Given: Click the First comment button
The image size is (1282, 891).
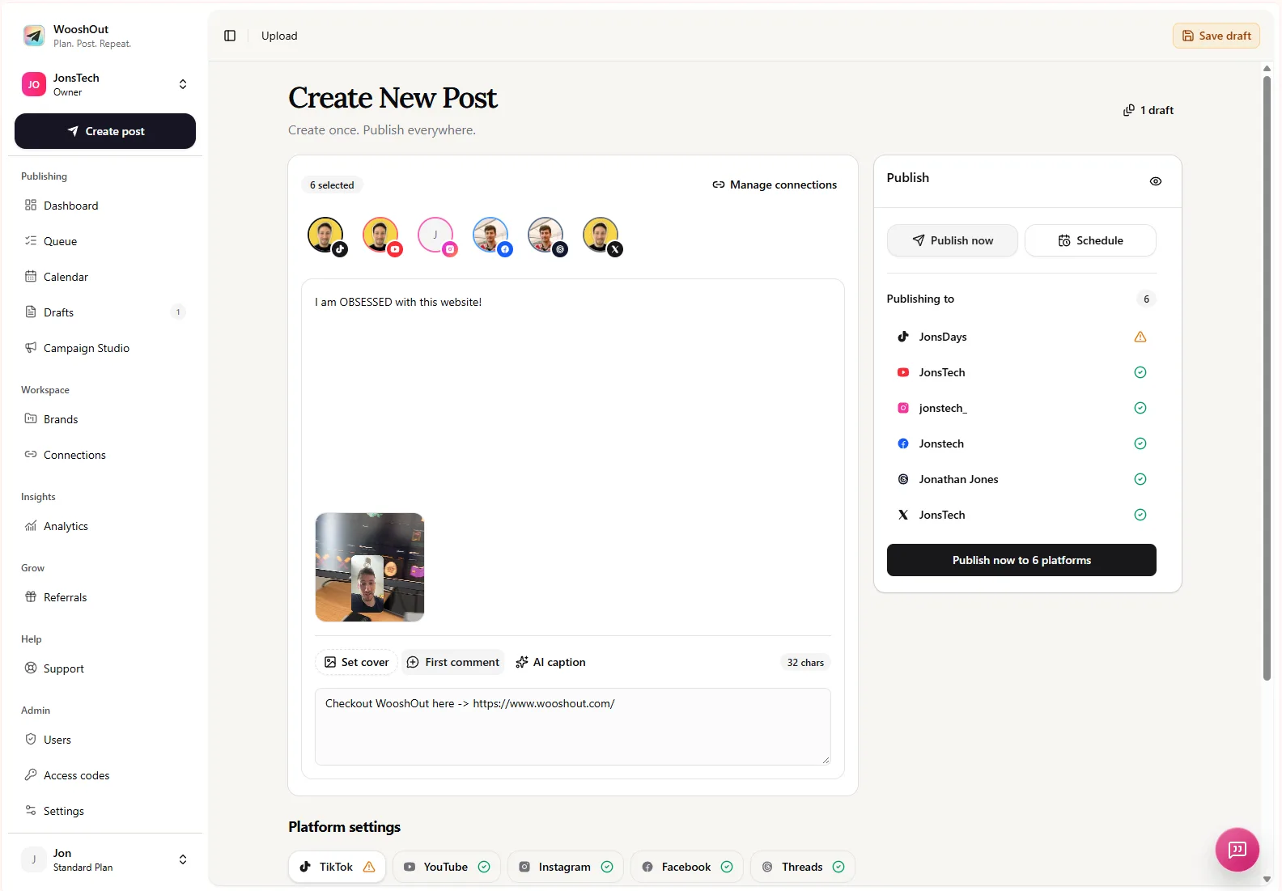Looking at the screenshot, I should pos(453,662).
